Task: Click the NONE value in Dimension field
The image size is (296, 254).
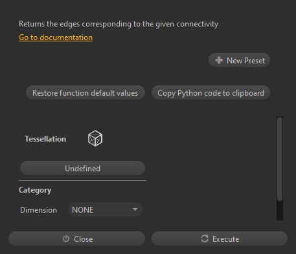Action: tap(83, 210)
